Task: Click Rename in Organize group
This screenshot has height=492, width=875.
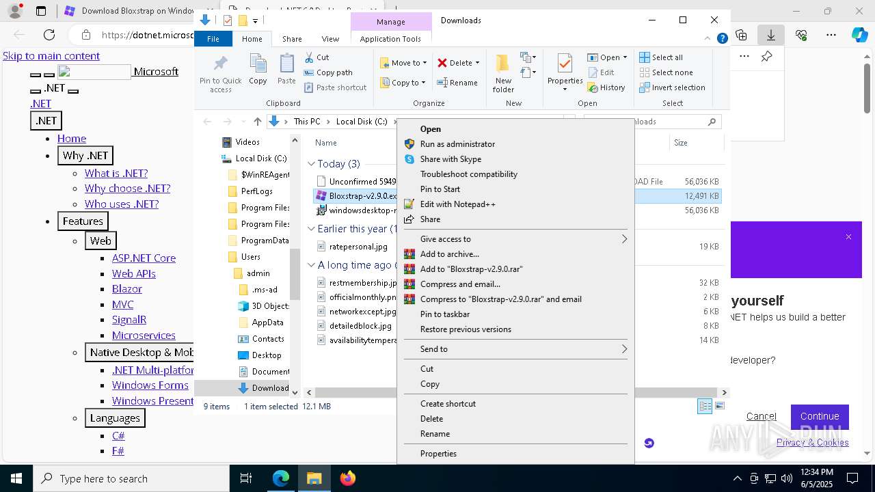Action: [x=457, y=83]
